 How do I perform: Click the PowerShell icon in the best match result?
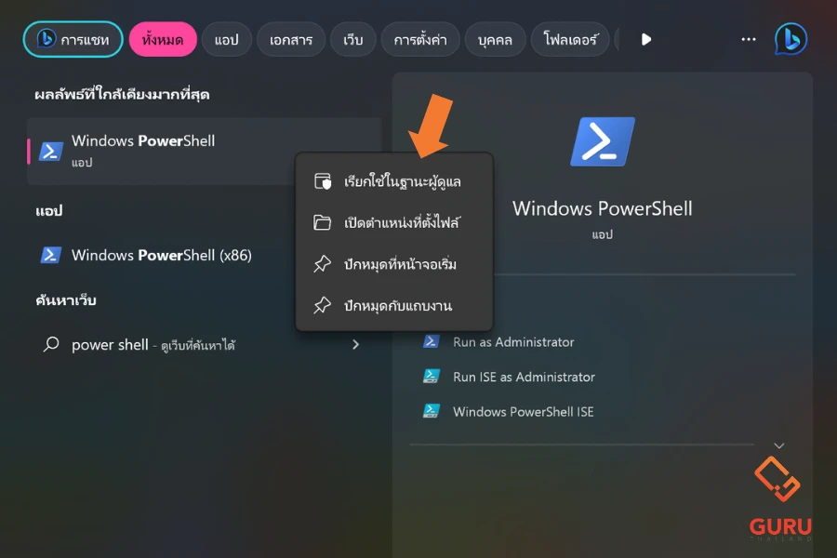51,151
